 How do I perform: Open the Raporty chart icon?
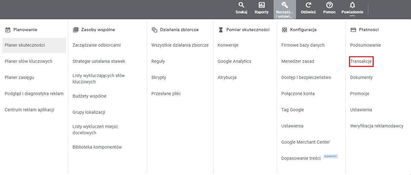(x=261, y=5)
